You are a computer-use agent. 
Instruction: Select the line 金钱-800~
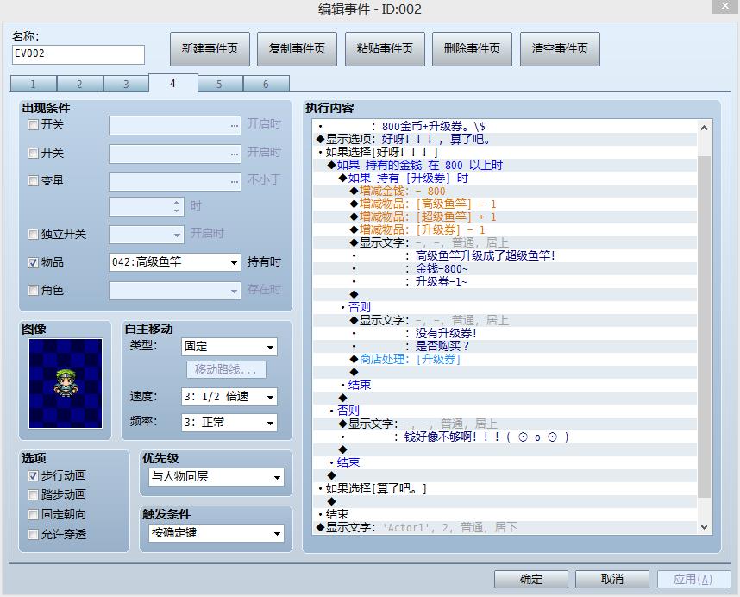coord(505,268)
